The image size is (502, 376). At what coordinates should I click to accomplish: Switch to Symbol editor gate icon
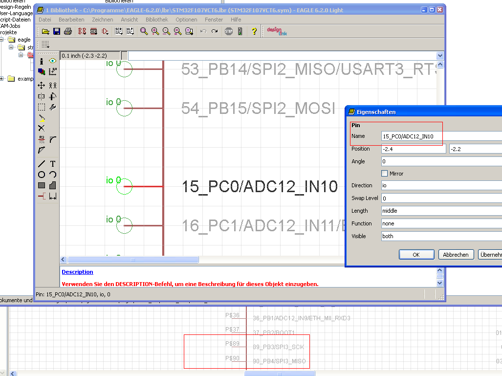point(105,31)
